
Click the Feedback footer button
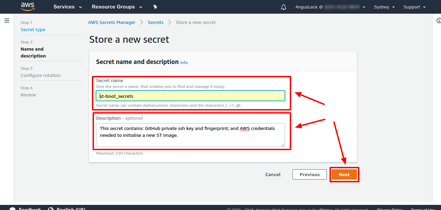26,208
